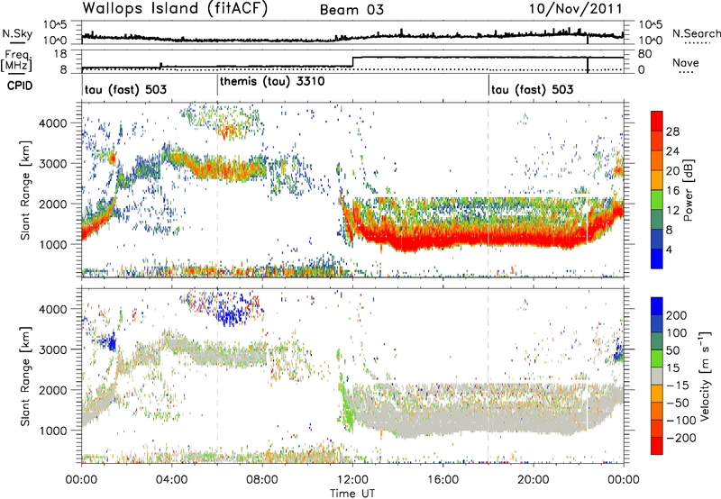Click the 'Wallops Island (fitACF)' title text

pyautogui.click(x=175, y=9)
